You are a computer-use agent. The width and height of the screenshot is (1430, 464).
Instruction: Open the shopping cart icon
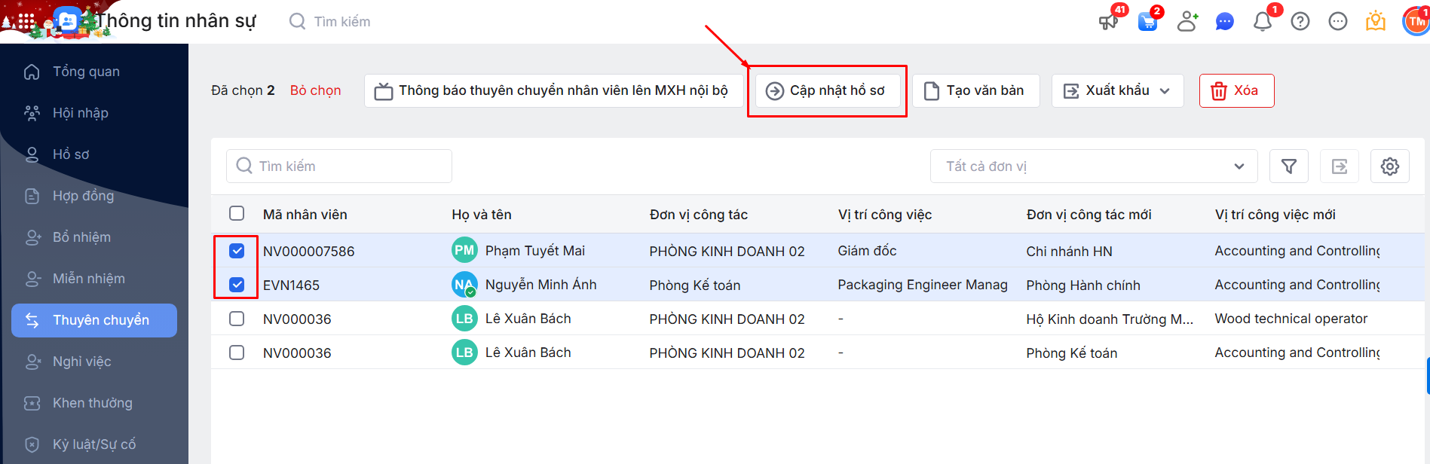pyautogui.click(x=1147, y=22)
